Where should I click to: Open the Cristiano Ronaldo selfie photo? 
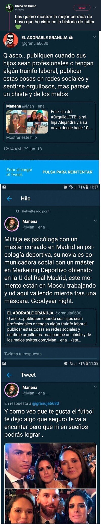(50, 466)
